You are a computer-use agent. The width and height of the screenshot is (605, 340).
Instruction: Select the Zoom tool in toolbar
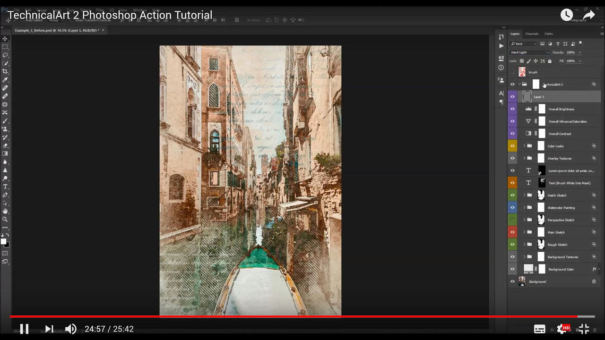coord(5,219)
